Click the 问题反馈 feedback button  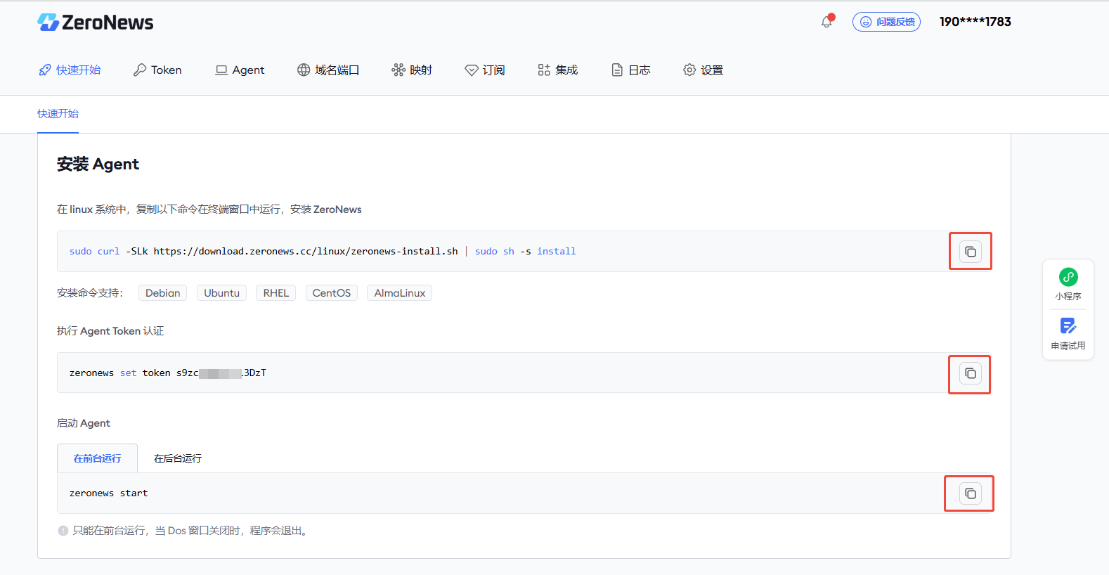[x=886, y=22]
